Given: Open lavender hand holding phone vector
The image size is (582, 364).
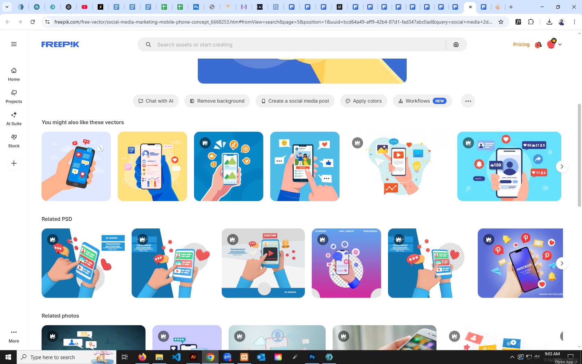Looking at the screenshot, I should coord(76,166).
